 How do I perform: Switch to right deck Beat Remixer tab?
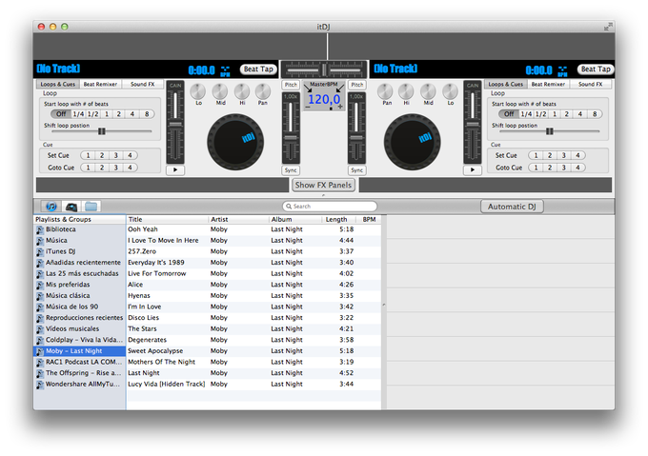548,84
